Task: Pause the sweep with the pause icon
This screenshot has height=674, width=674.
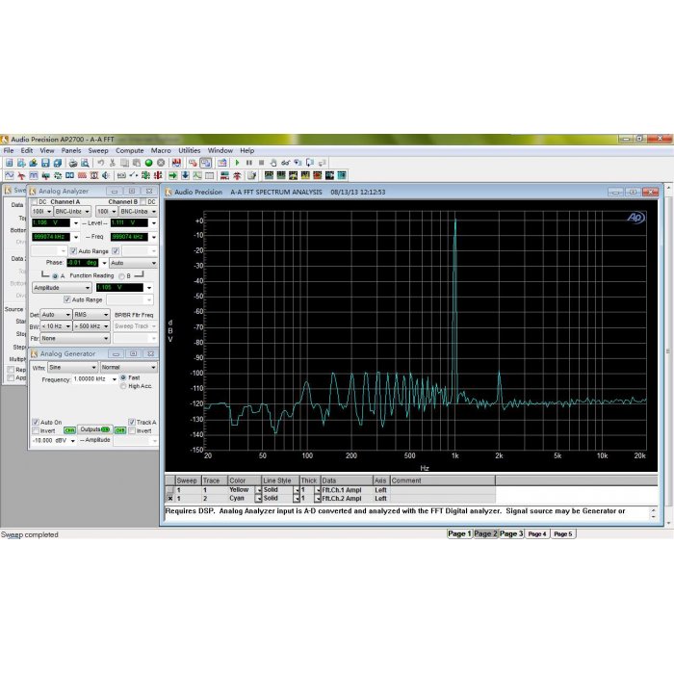Action: coord(248,163)
